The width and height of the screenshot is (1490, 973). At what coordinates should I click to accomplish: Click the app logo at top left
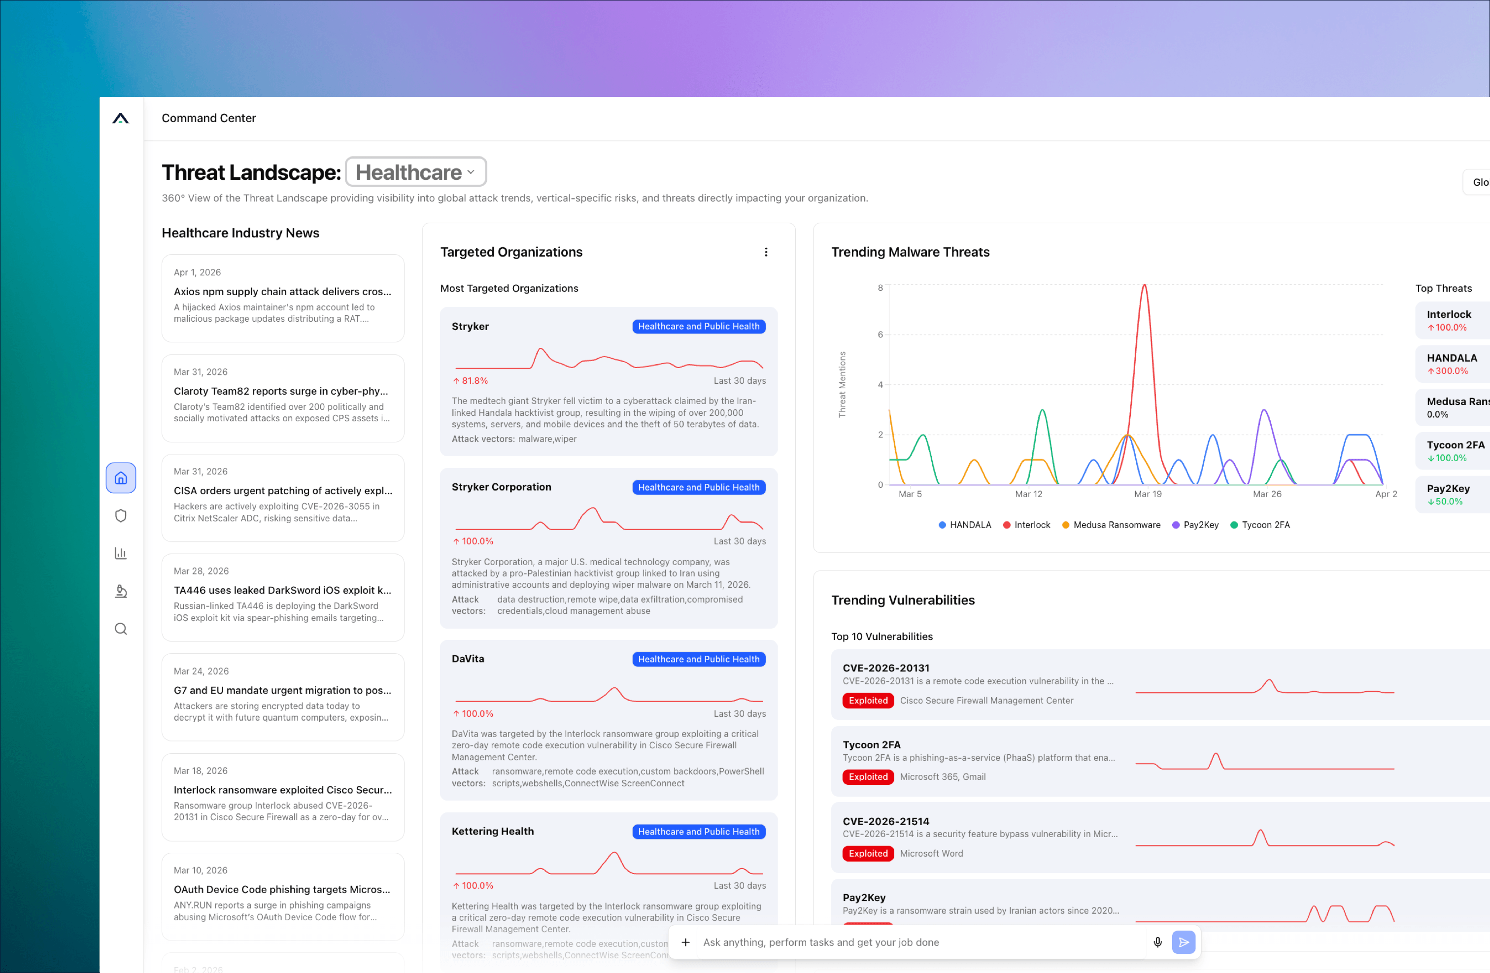[x=121, y=118]
